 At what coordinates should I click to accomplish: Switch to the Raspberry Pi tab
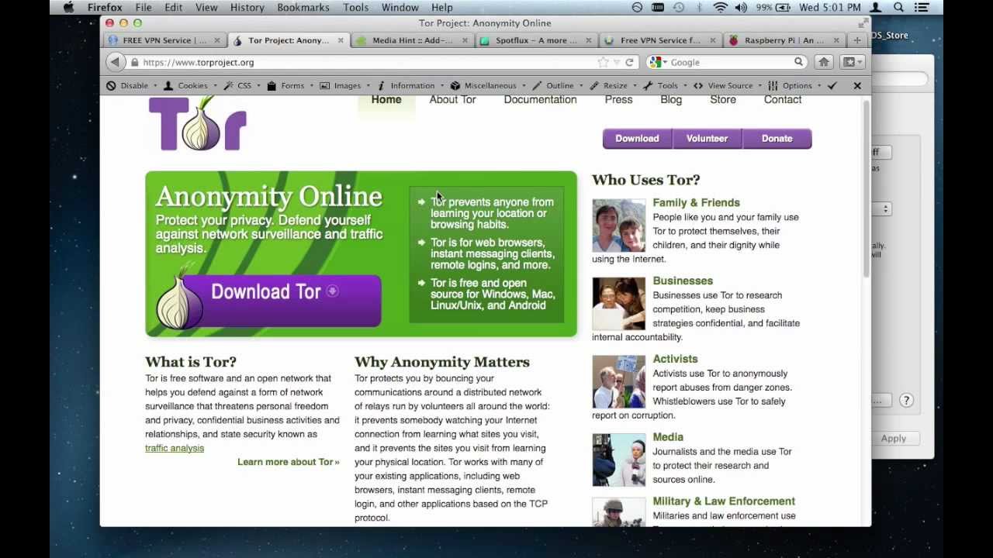point(784,40)
